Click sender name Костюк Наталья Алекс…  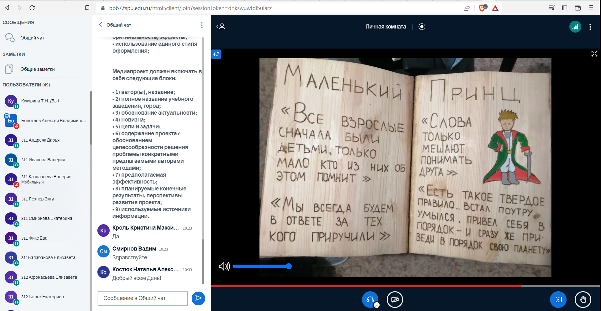(x=146, y=269)
